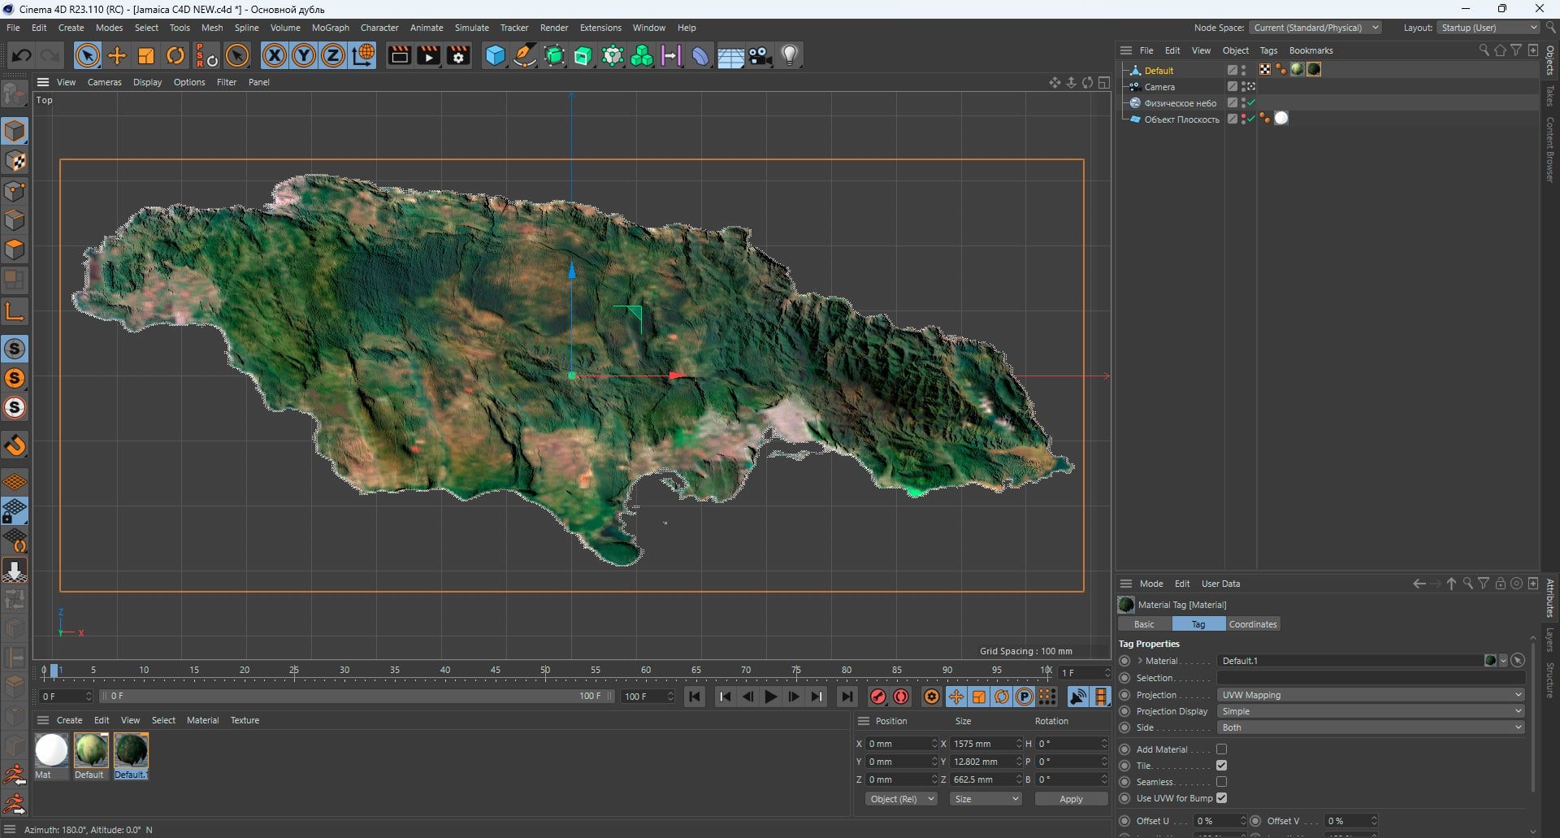Viewport: 1560px width, 838px height.
Task: Play the animation forward
Action: click(x=770, y=697)
